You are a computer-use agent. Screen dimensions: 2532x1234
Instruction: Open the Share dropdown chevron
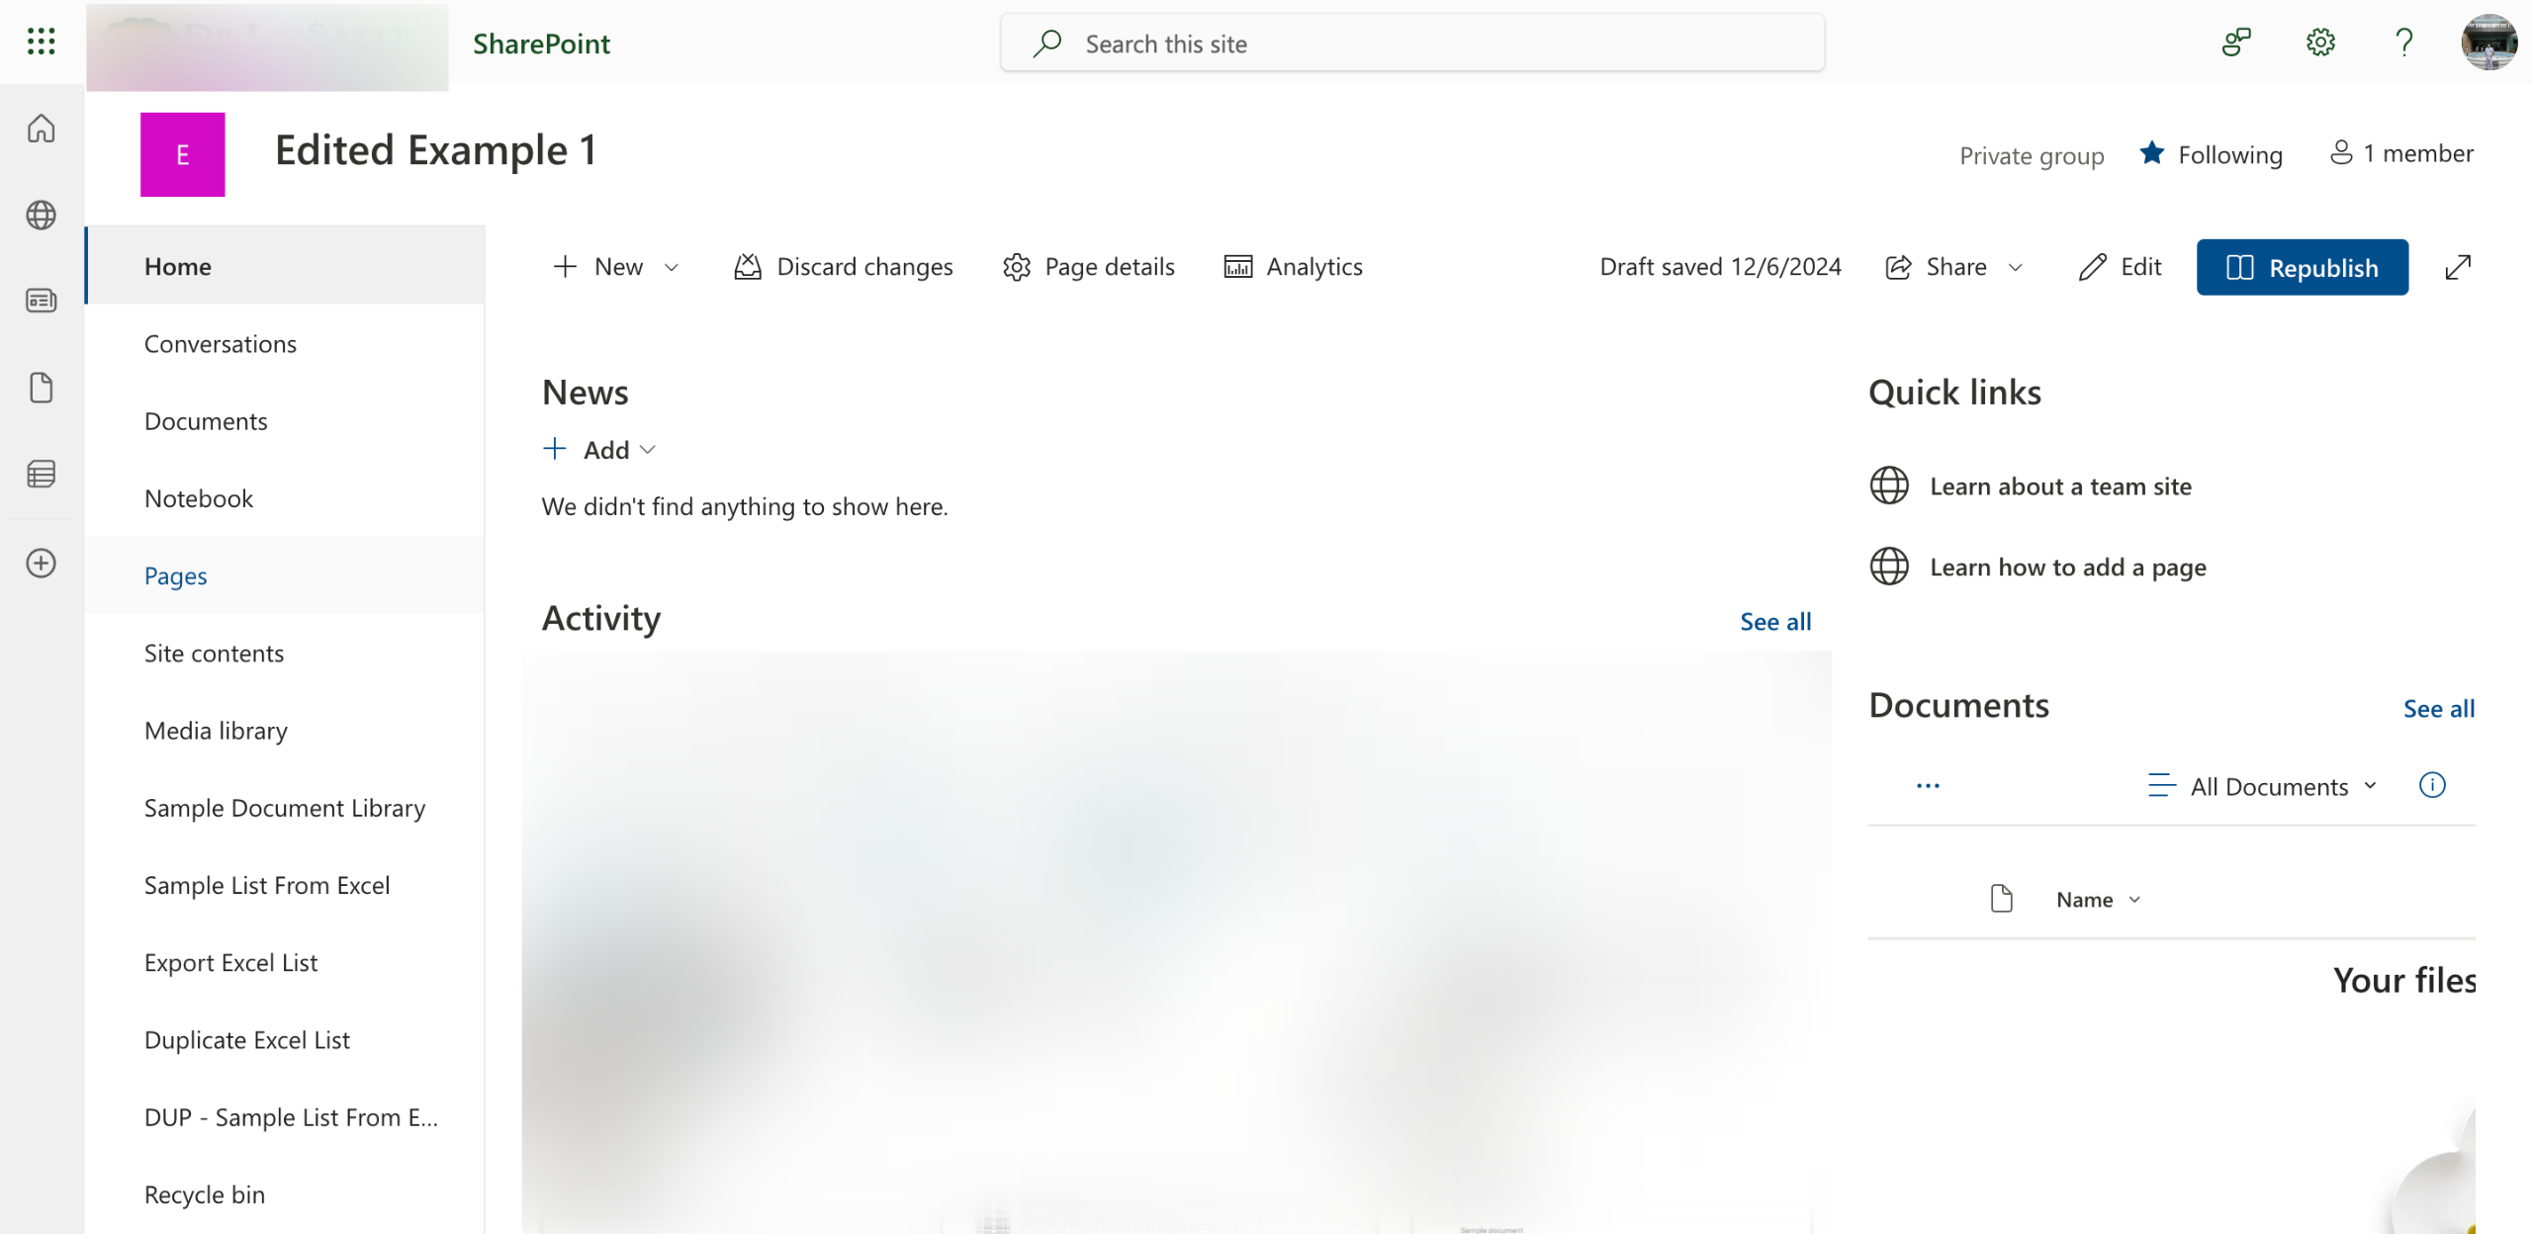click(2015, 267)
